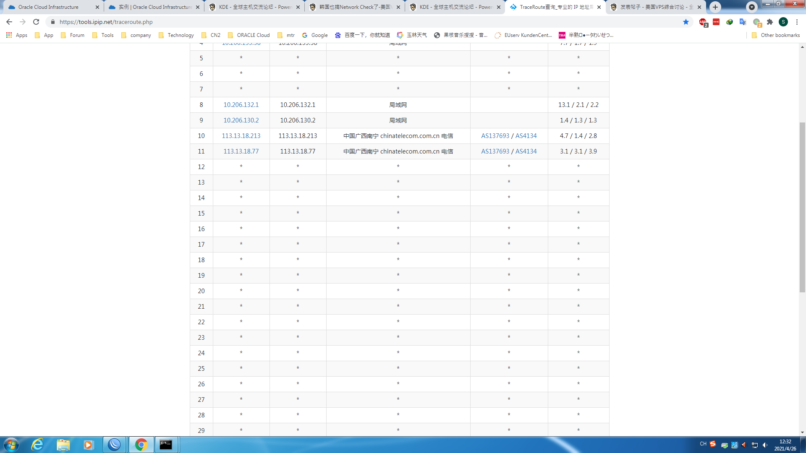806x453 pixels.
Task: Open the new tab plus button
Action: [715, 7]
